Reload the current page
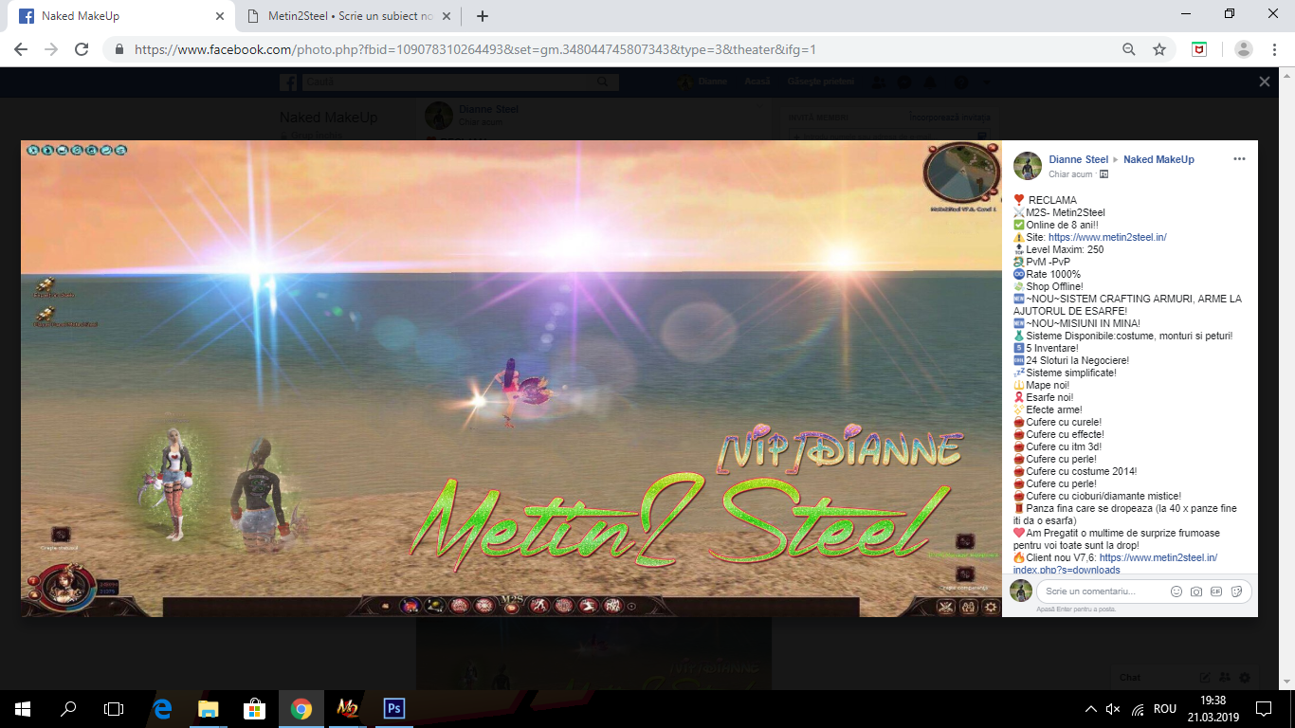 click(x=82, y=49)
